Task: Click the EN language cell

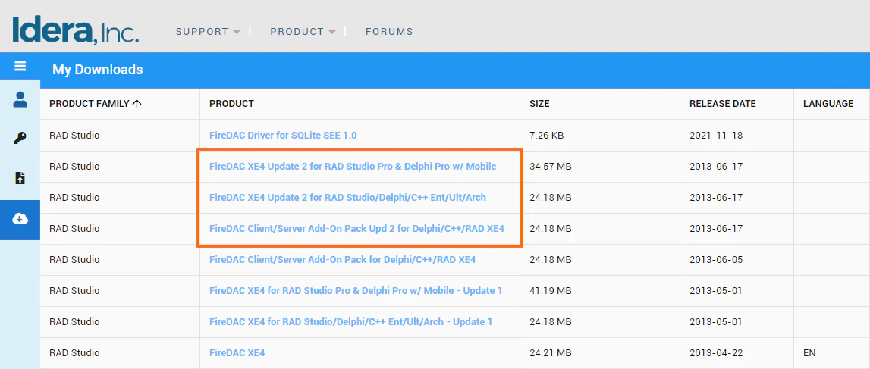Action: pyautogui.click(x=809, y=352)
